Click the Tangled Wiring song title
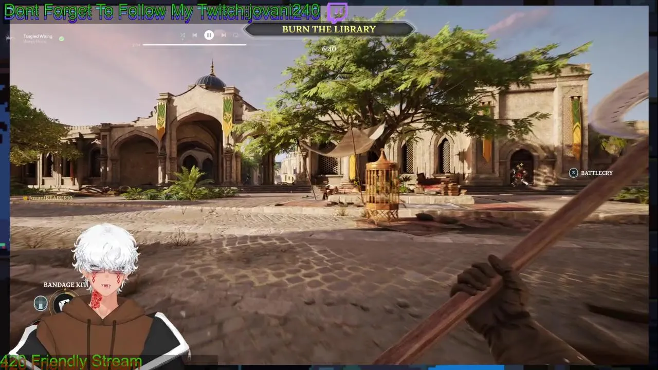 click(x=38, y=36)
